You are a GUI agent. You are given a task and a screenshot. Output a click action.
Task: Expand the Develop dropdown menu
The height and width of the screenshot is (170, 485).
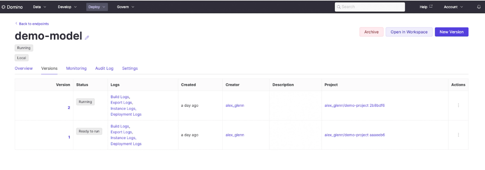(x=67, y=7)
